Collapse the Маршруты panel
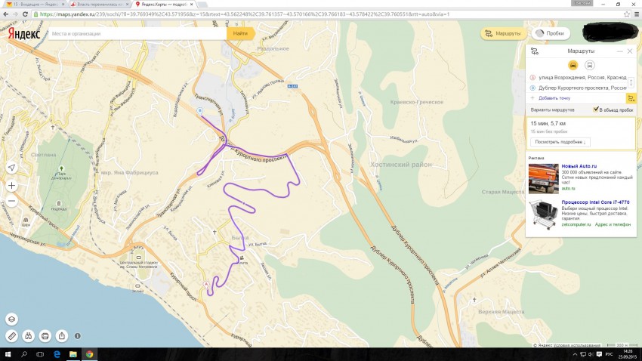The width and height of the screenshot is (642, 361). 619,51
